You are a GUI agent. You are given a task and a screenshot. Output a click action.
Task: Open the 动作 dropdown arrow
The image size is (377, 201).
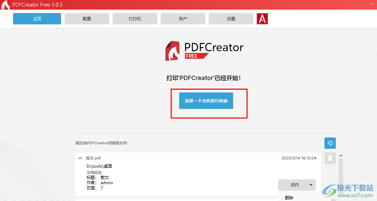311,185
